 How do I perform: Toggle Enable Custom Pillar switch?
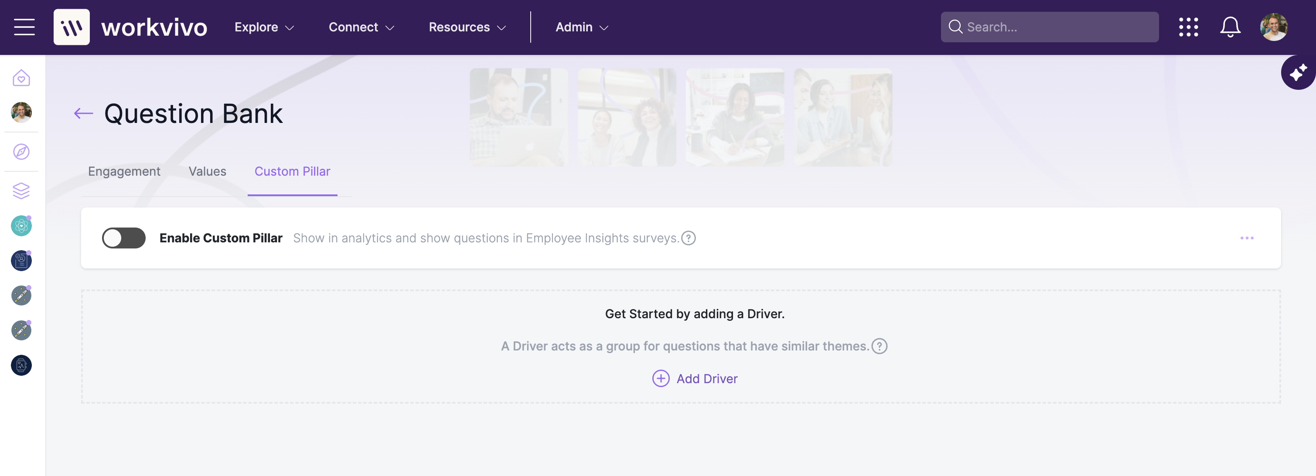coord(124,238)
